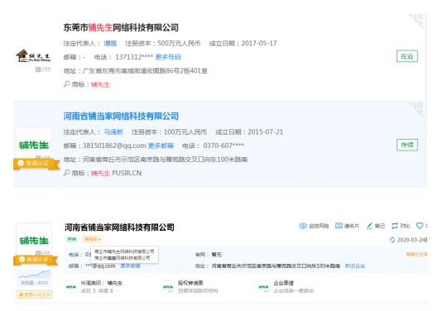This screenshot has width=438, height=311.
Task: Click 更多邮箱 beside ***@qq.com on detail page
Action: point(130,266)
